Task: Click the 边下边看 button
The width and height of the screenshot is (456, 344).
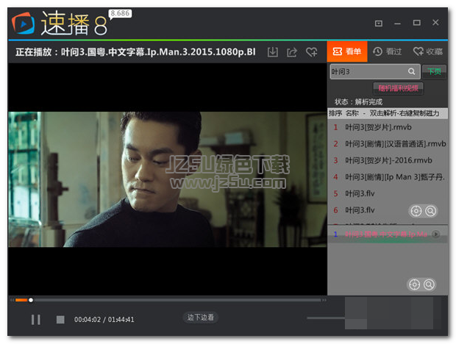Action: pyautogui.click(x=200, y=318)
